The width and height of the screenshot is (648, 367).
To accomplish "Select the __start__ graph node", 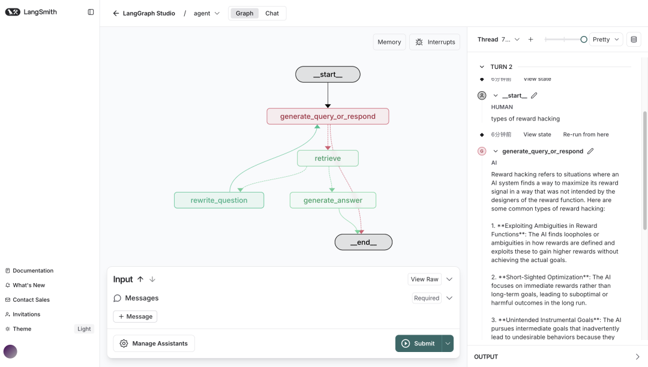I will click(328, 74).
